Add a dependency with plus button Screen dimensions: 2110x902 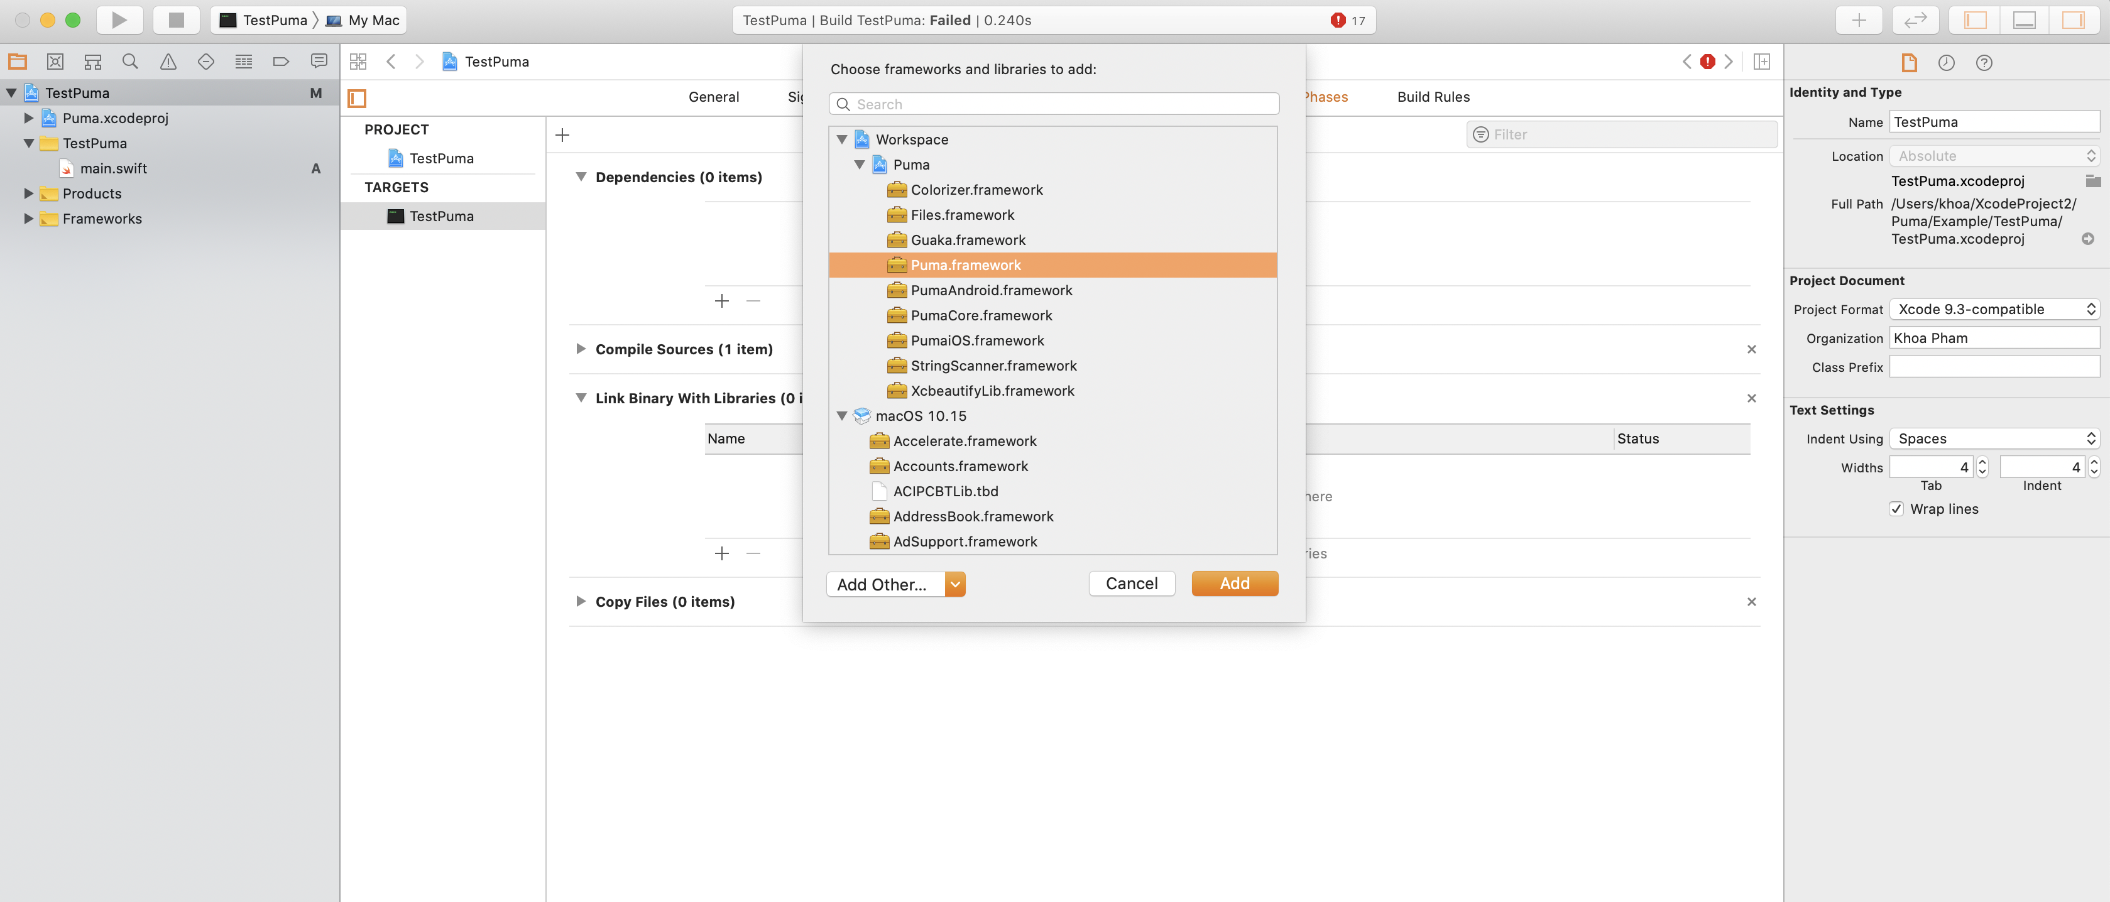pyautogui.click(x=721, y=302)
